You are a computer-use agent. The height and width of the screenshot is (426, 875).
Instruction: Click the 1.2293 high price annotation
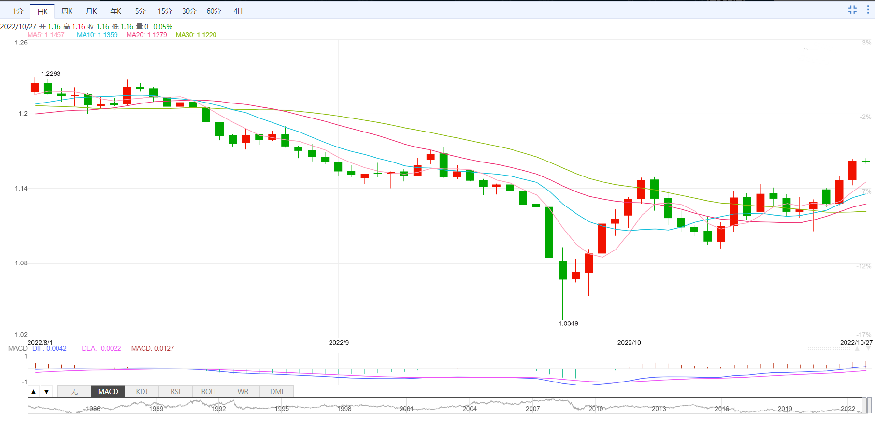point(51,73)
